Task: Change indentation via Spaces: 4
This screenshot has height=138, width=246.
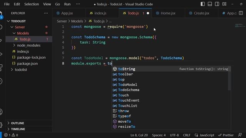Action: [x=159, y=135]
